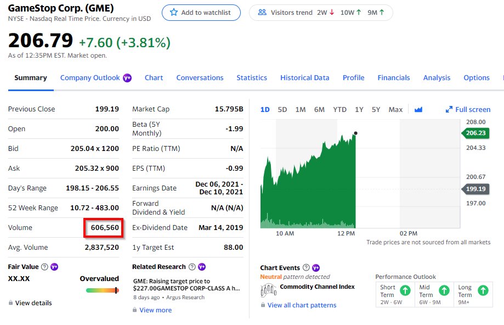The height and width of the screenshot is (325, 504).
Task: Open the Conversations tab
Action: [x=200, y=78]
